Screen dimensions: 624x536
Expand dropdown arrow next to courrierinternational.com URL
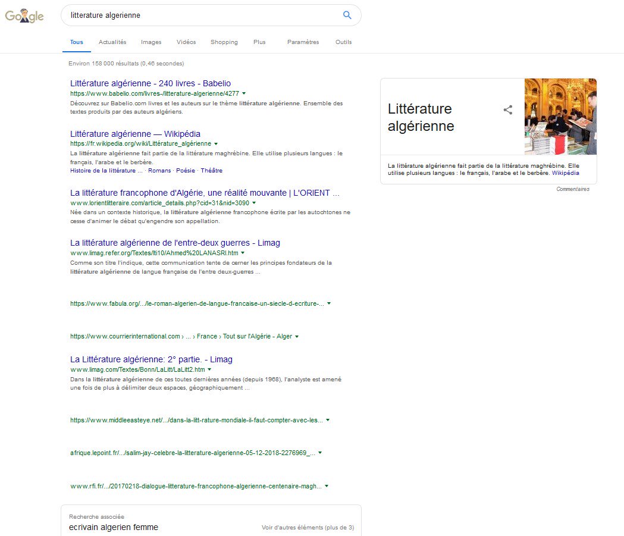click(x=297, y=337)
